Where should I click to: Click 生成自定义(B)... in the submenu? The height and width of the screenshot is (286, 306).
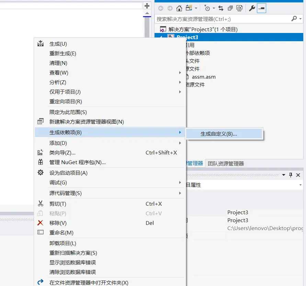coord(224,134)
